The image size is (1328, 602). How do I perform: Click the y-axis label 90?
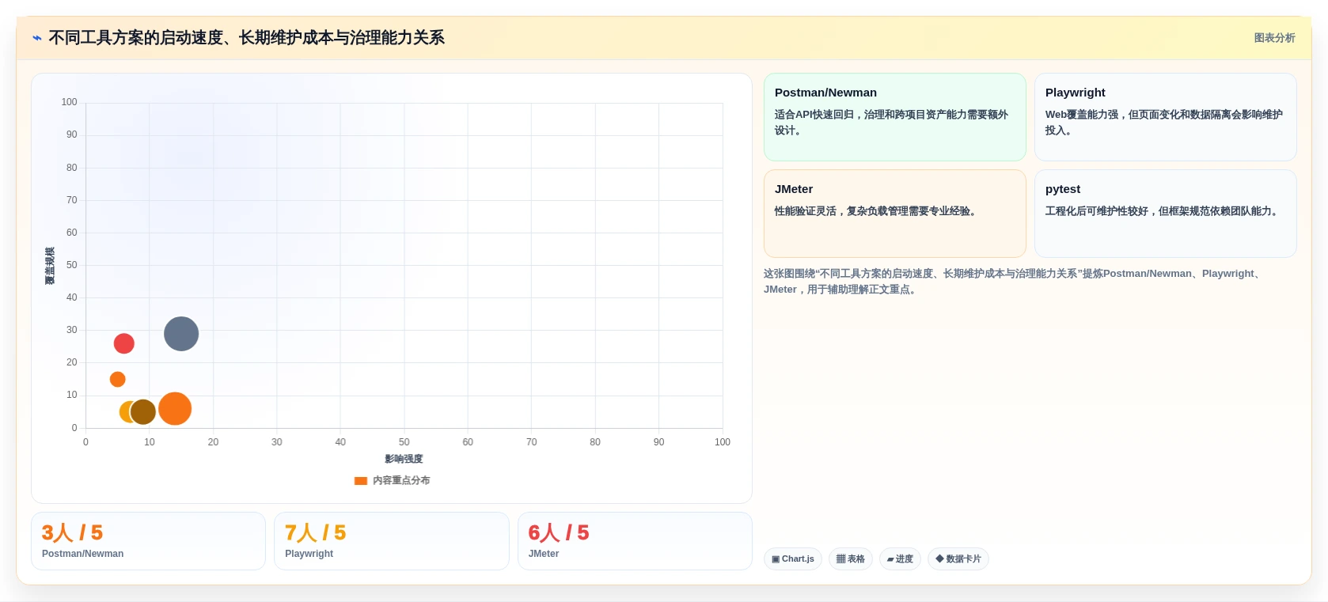pyautogui.click(x=72, y=134)
